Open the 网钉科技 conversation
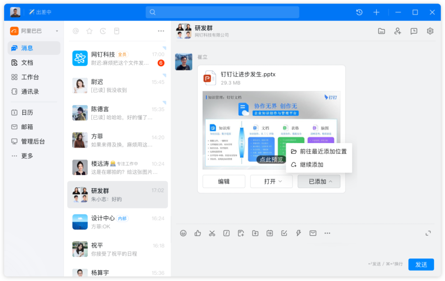The image size is (445, 281). coord(117,58)
